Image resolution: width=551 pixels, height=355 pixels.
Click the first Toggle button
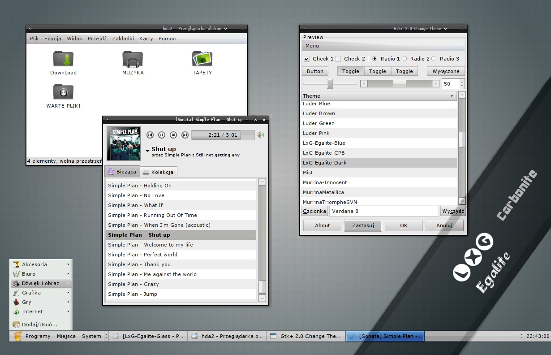(x=351, y=71)
